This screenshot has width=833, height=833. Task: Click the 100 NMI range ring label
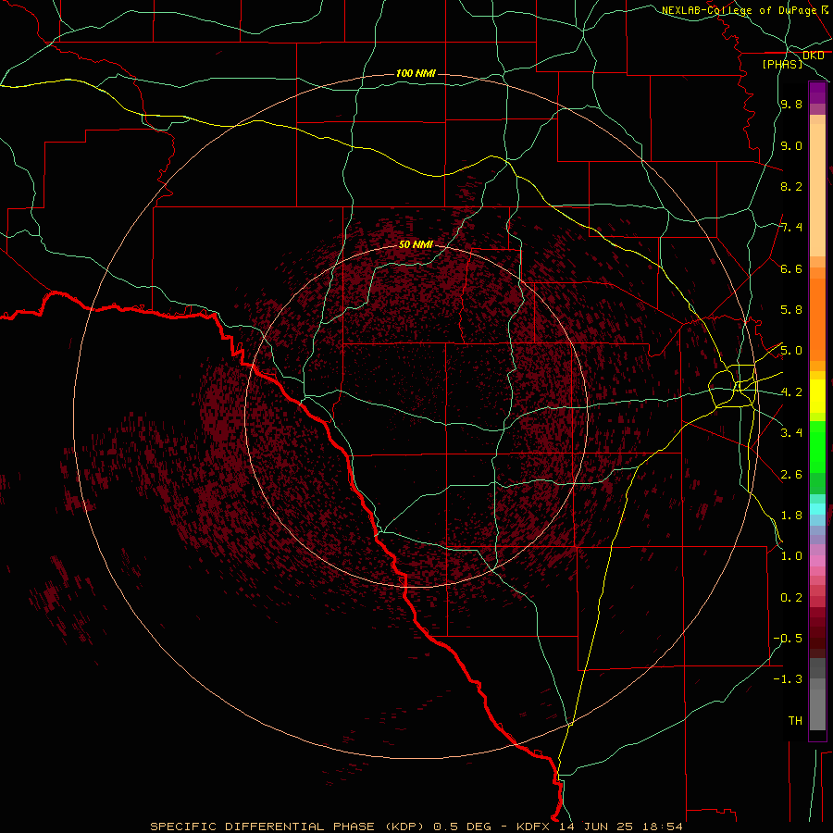point(416,73)
